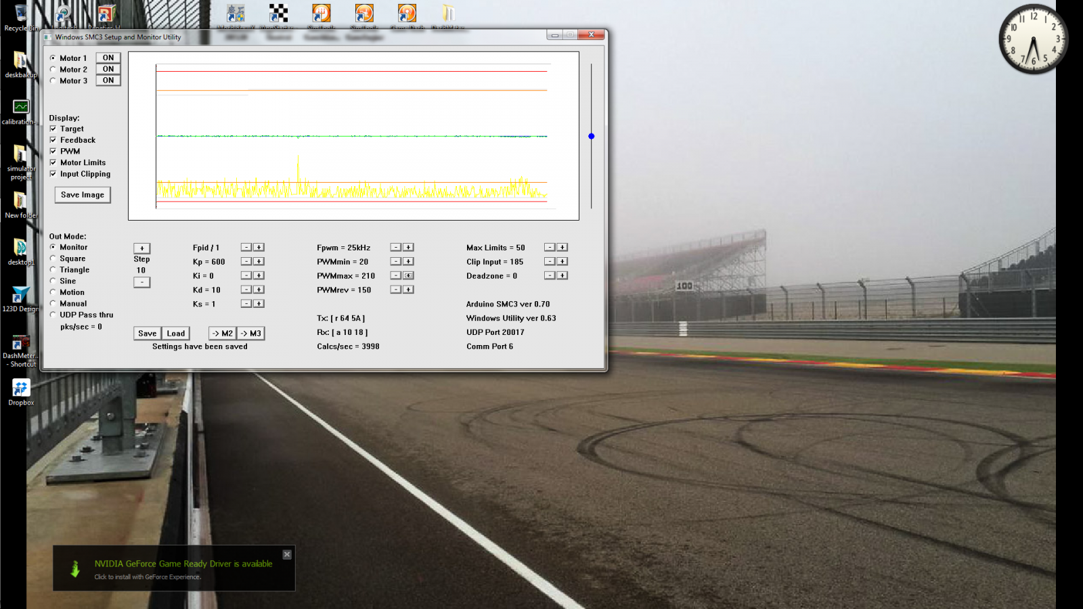Decrease the Step value with minus
1083x609 pixels.
pyautogui.click(x=142, y=282)
